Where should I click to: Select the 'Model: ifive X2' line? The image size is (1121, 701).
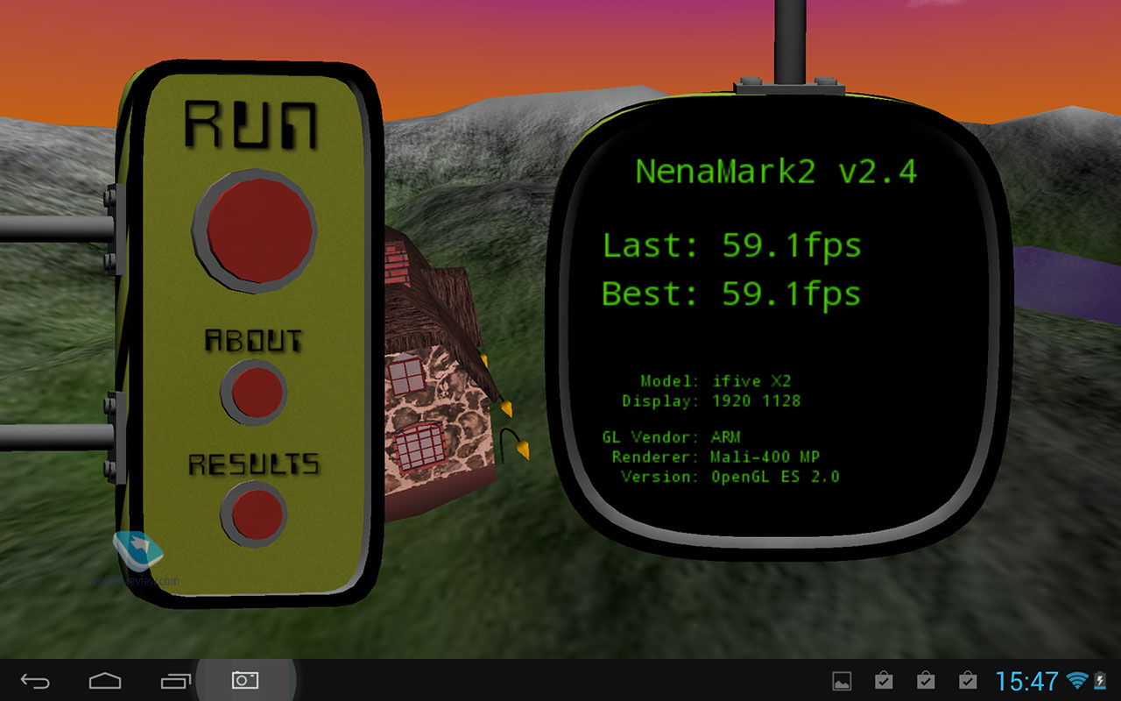[716, 381]
